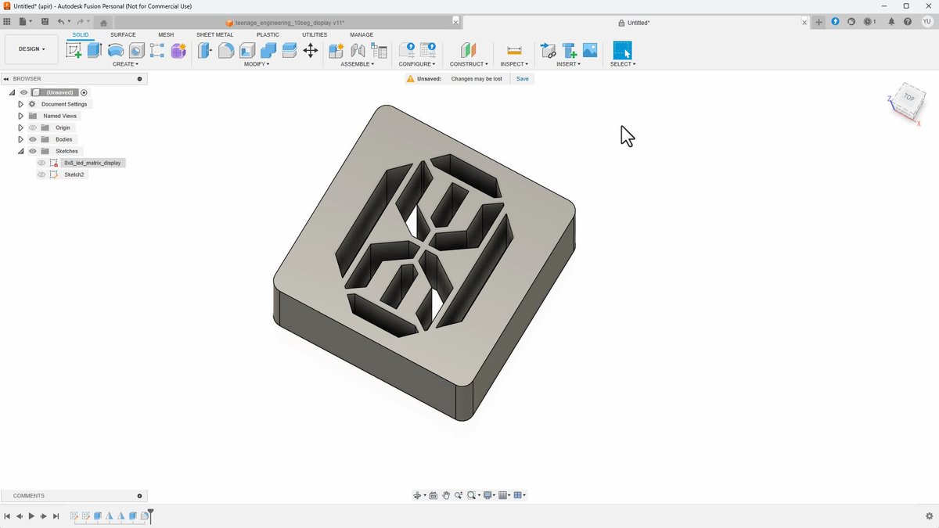Select the Move/Copy tool
Image resolution: width=939 pixels, height=528 pixels.
[x=310, y=51]
